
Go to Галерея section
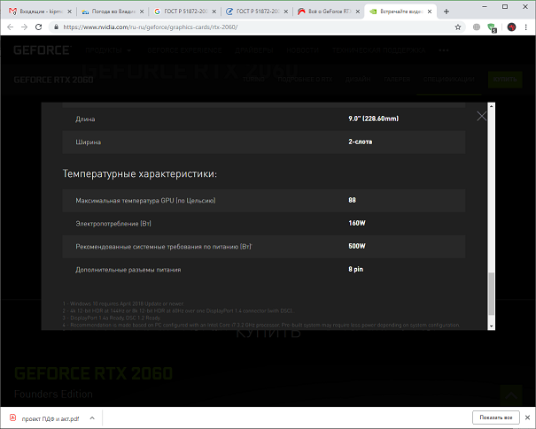pyautogui.click(x=397, y=80)
